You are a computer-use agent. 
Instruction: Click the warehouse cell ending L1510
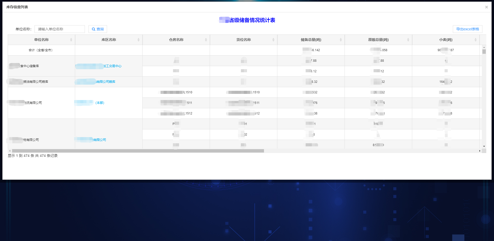pyautogui.click(x=176, y=92)
